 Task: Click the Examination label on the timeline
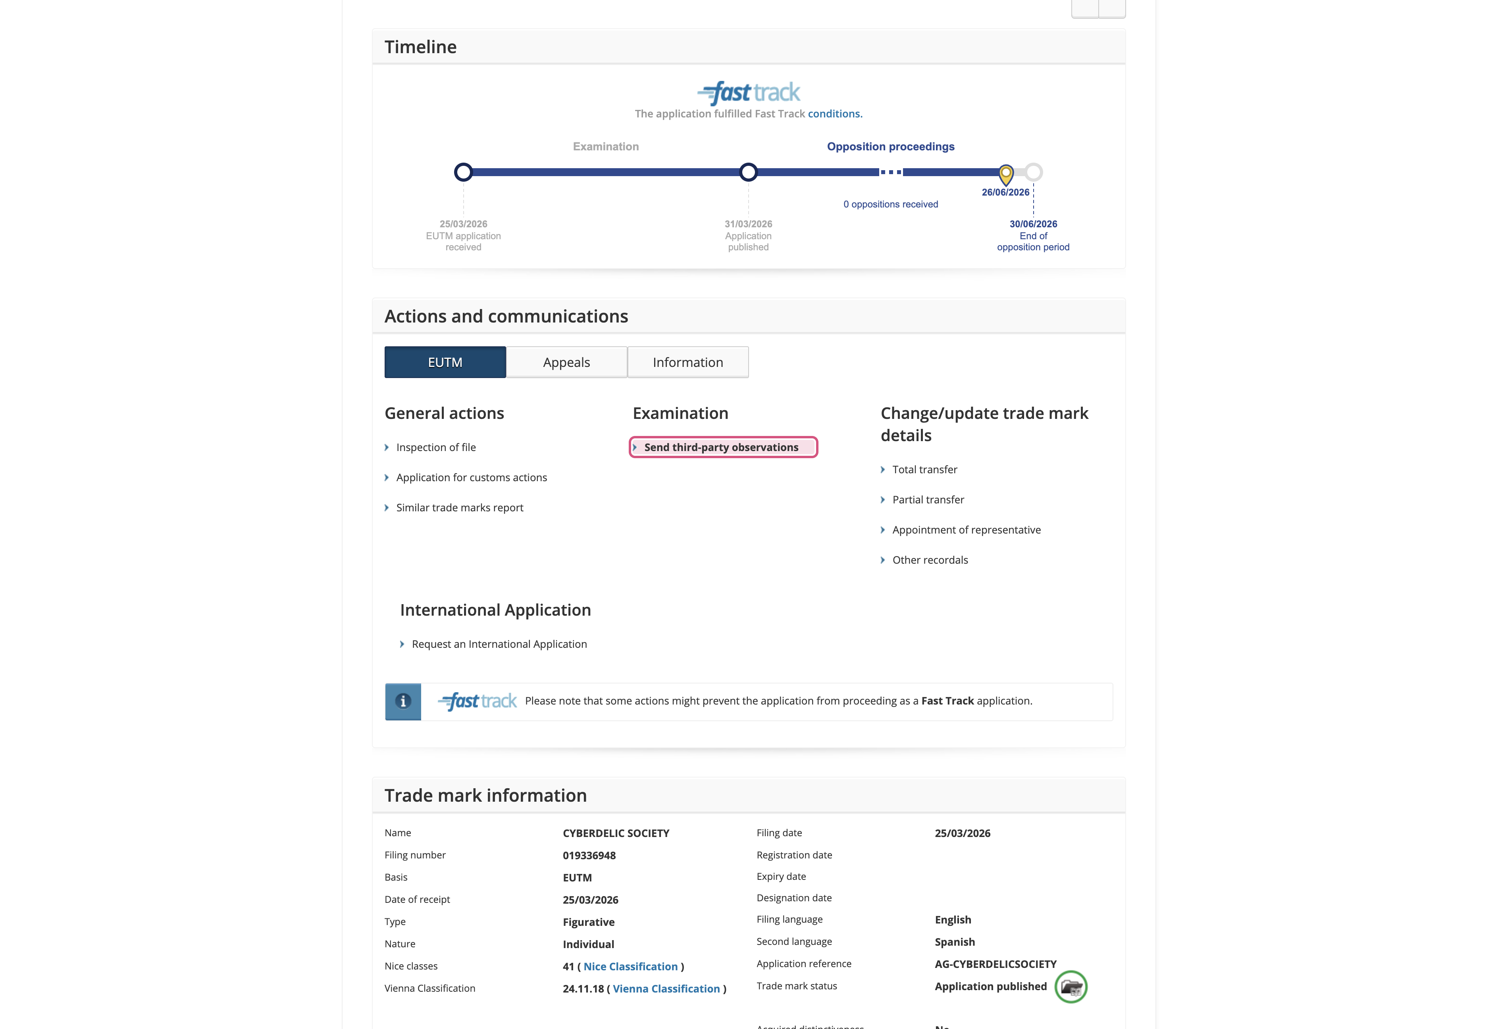pos(606,146)
